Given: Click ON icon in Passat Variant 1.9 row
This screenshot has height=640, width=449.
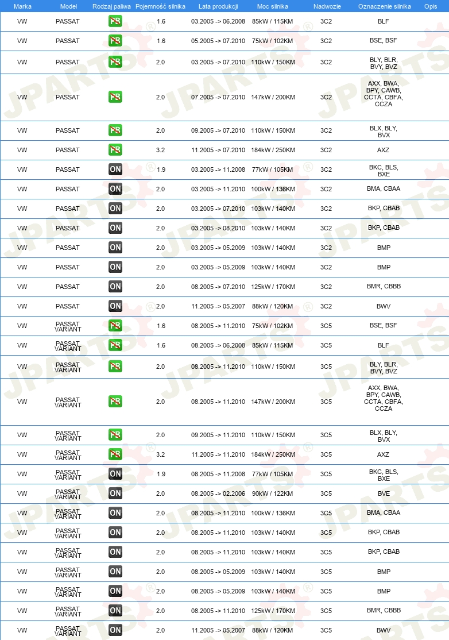Looking at the screenshot, I should pos(115,474).
